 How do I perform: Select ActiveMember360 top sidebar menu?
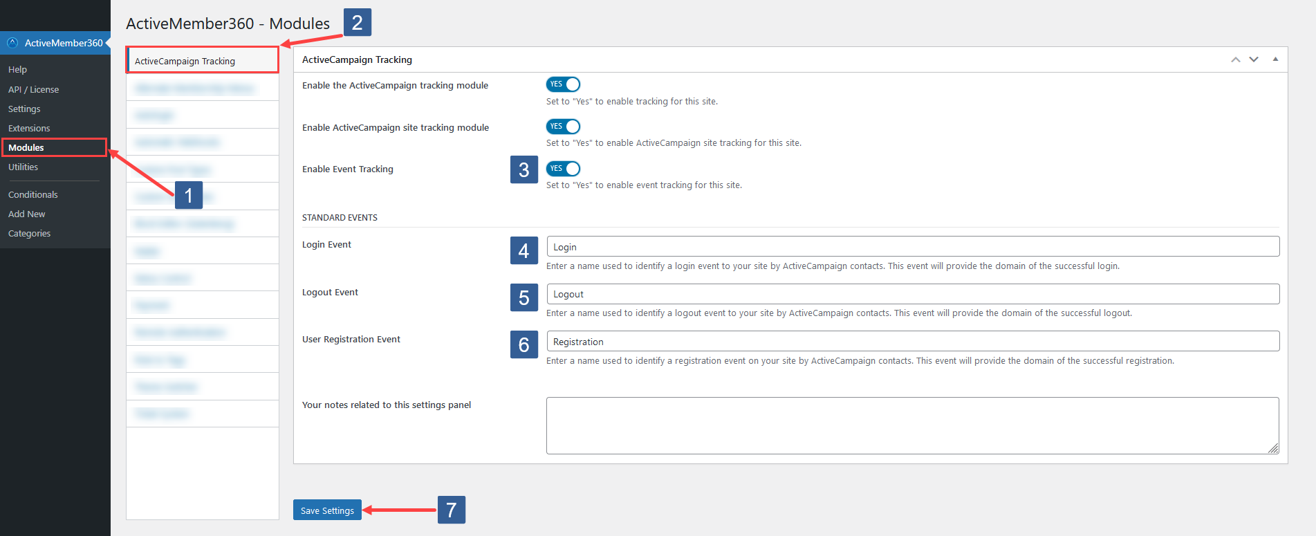click(55, 43)
